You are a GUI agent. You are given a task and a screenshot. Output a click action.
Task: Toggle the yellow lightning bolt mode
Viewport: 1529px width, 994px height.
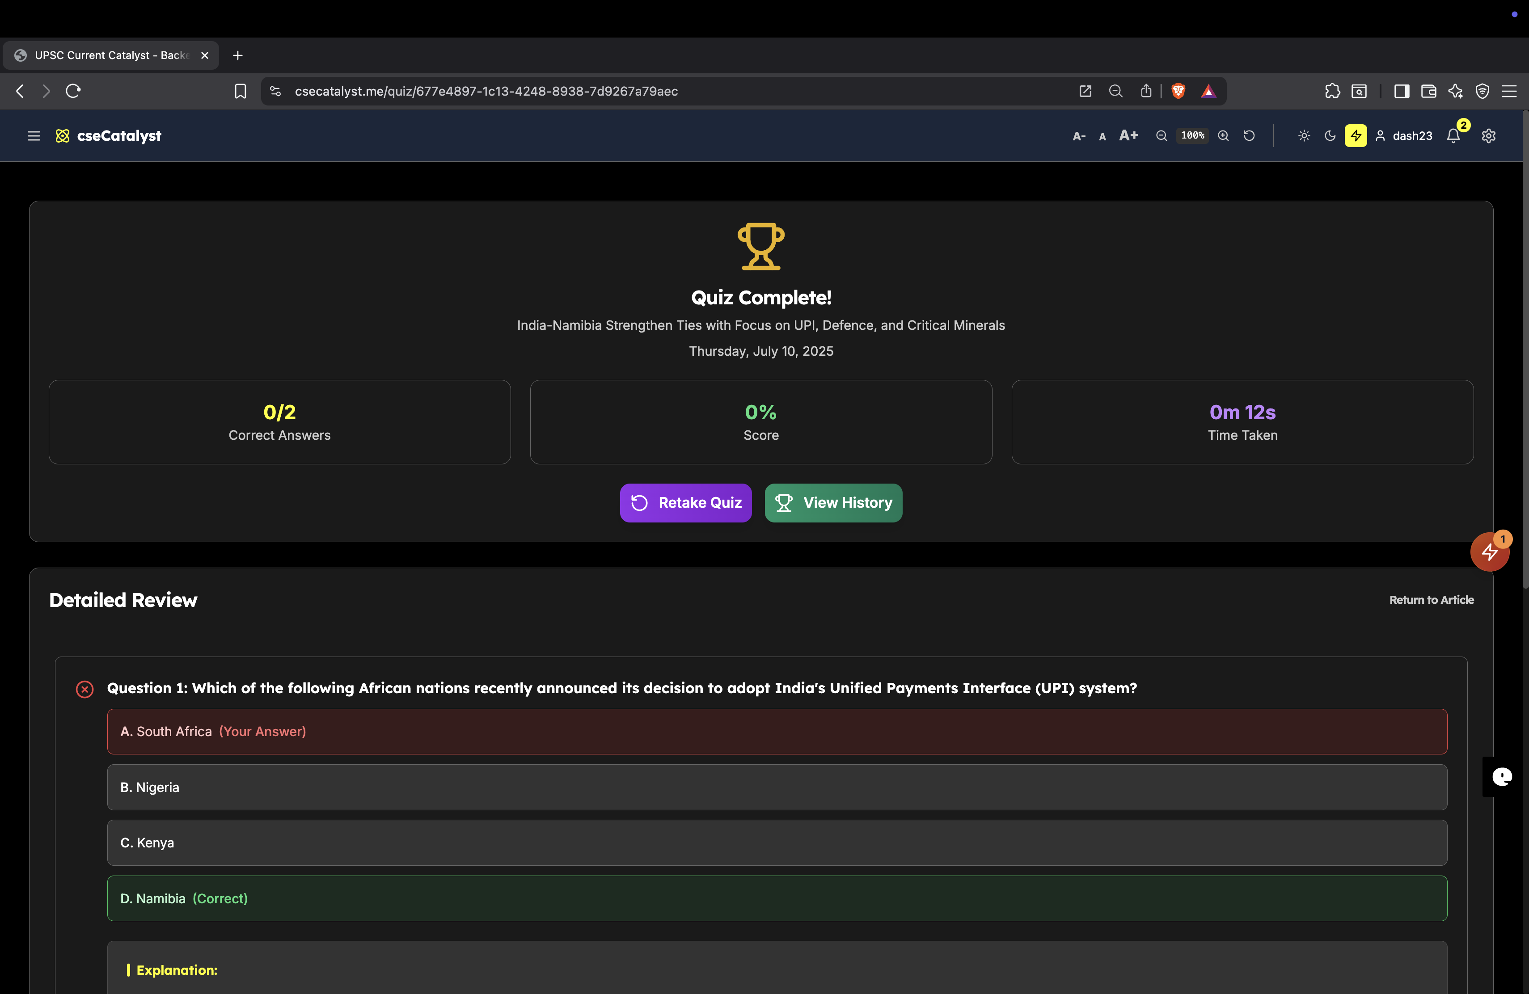coord(1356,135)
